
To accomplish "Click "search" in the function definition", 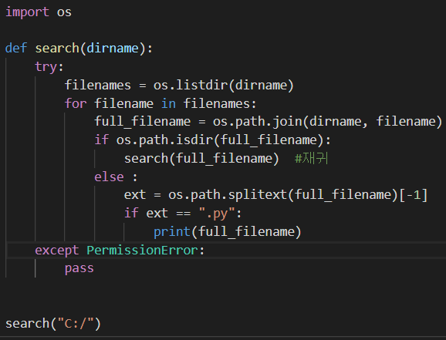I will click(57, 48).
